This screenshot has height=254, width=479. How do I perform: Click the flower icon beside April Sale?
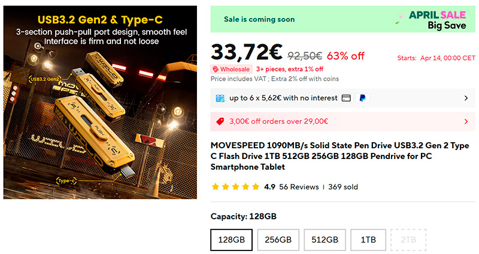point(401,17)
